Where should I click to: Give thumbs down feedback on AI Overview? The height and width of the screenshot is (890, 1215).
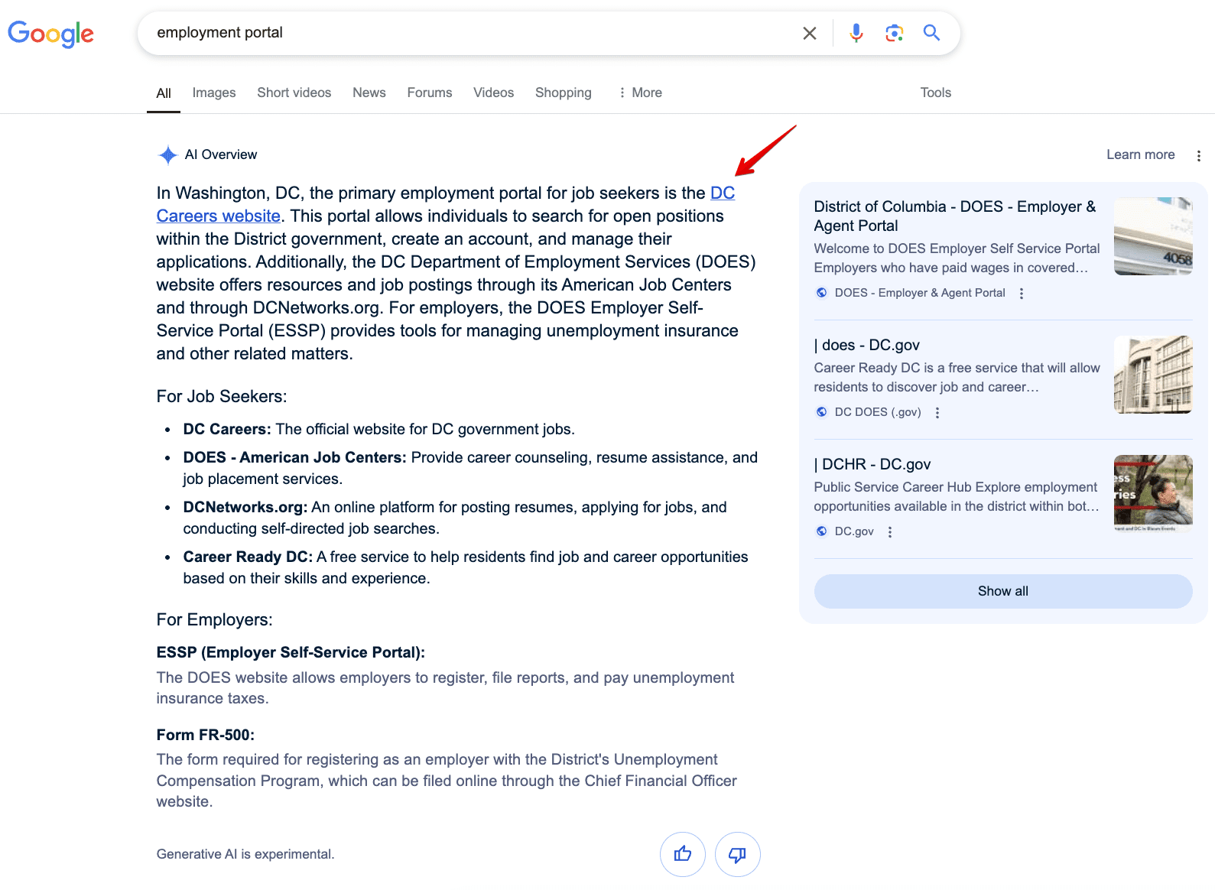[x=737, y=854]
